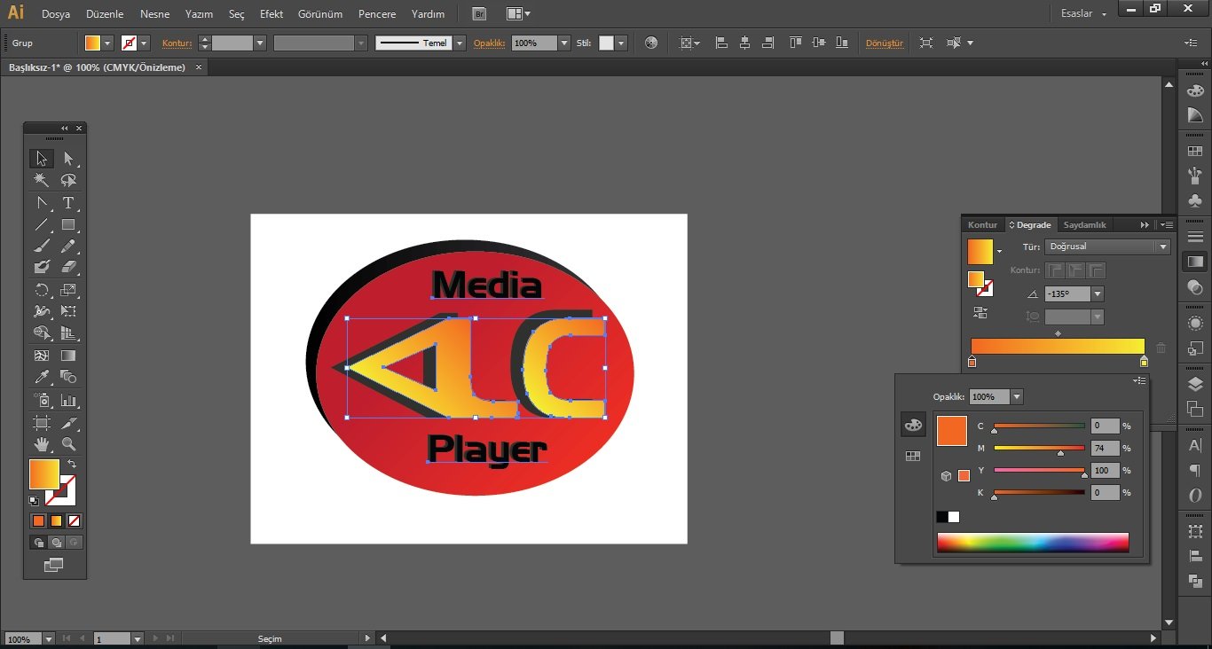Select the Type (T) tool
Screen dimensions: 1212x649
coord(68,203)
